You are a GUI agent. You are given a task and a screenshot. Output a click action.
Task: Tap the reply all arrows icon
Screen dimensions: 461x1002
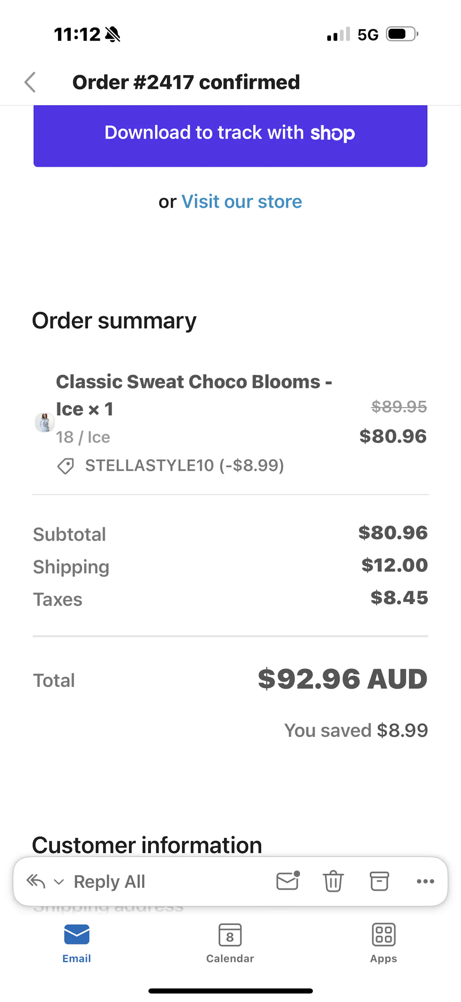pos(36,881)
